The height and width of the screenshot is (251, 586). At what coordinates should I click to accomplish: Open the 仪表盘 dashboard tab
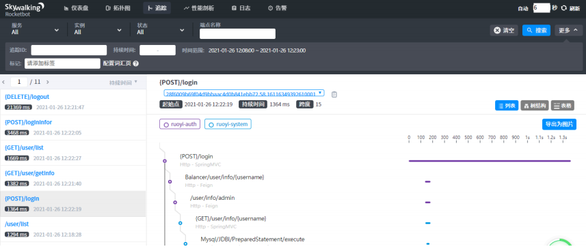tap(76, 8)
